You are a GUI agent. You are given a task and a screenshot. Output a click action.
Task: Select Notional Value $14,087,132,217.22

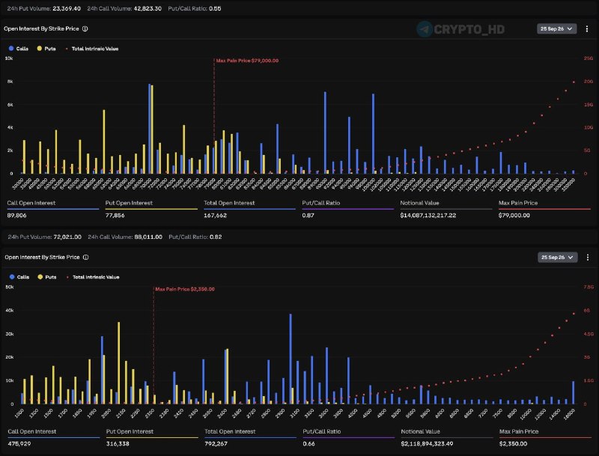point(428,215)
